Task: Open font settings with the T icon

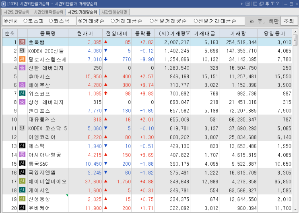Action: point(272,4)
